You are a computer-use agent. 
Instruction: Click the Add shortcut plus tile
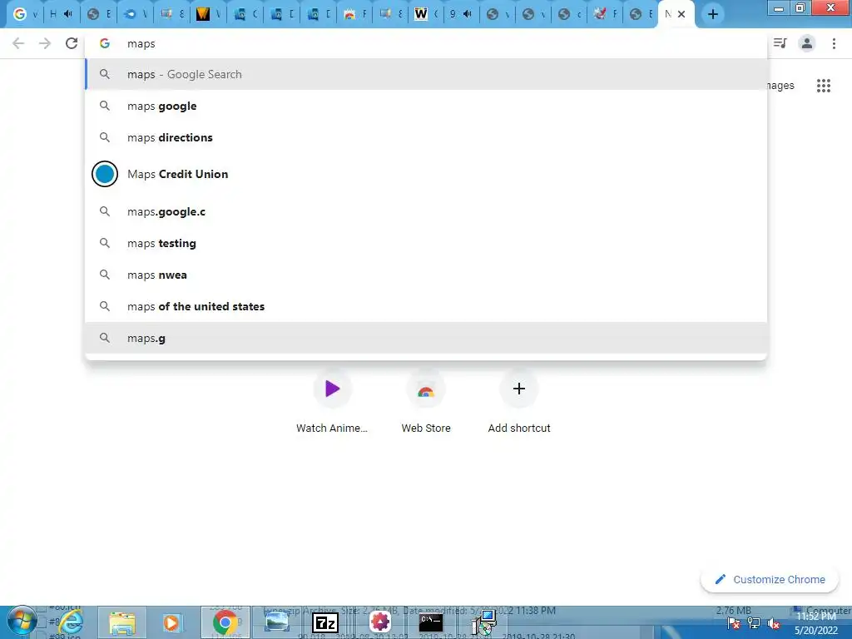(519, 400)
